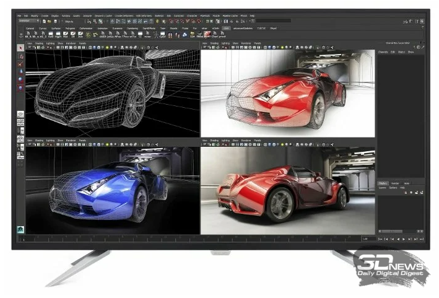Open the Create menu

[45, 16]
